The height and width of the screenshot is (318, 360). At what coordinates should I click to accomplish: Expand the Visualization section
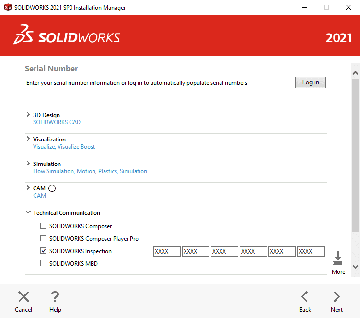coord(28,139)
